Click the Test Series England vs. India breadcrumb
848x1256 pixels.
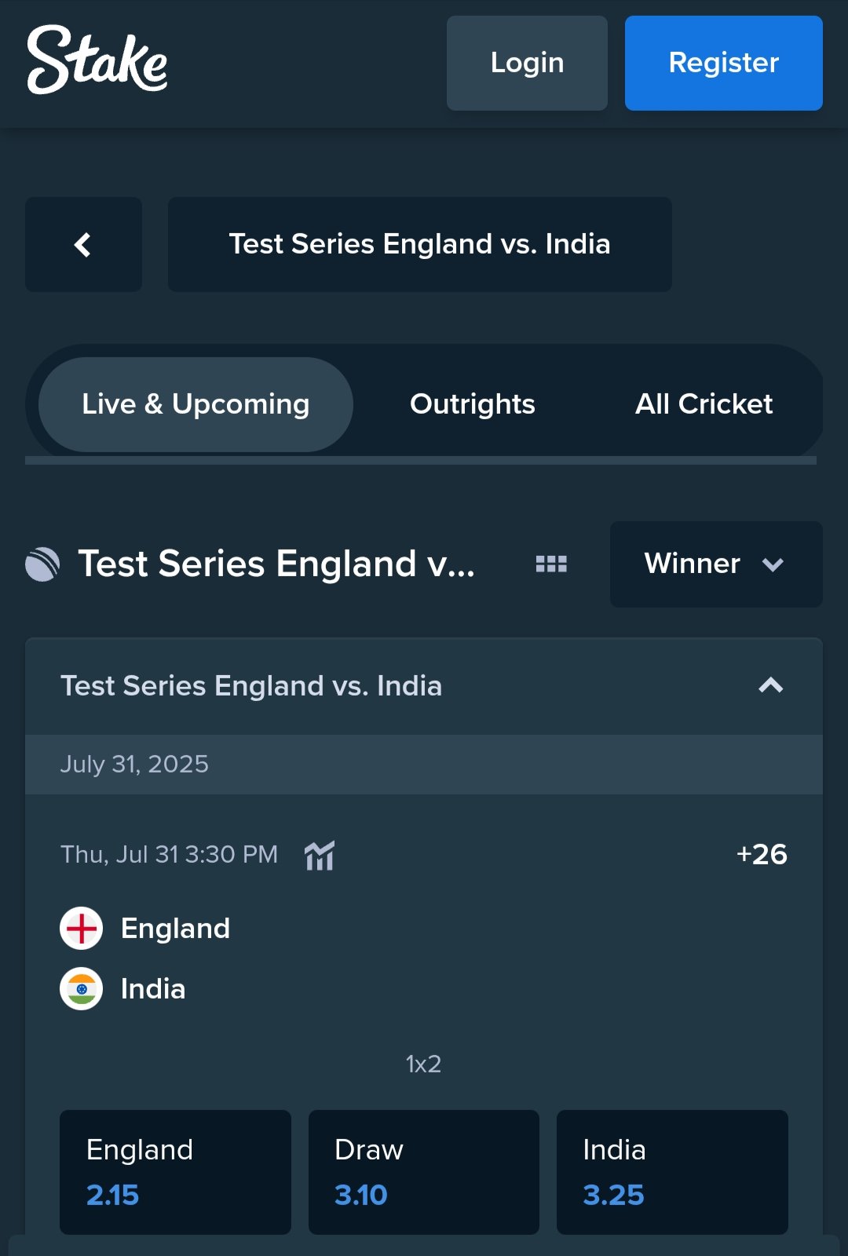[419, 244]
